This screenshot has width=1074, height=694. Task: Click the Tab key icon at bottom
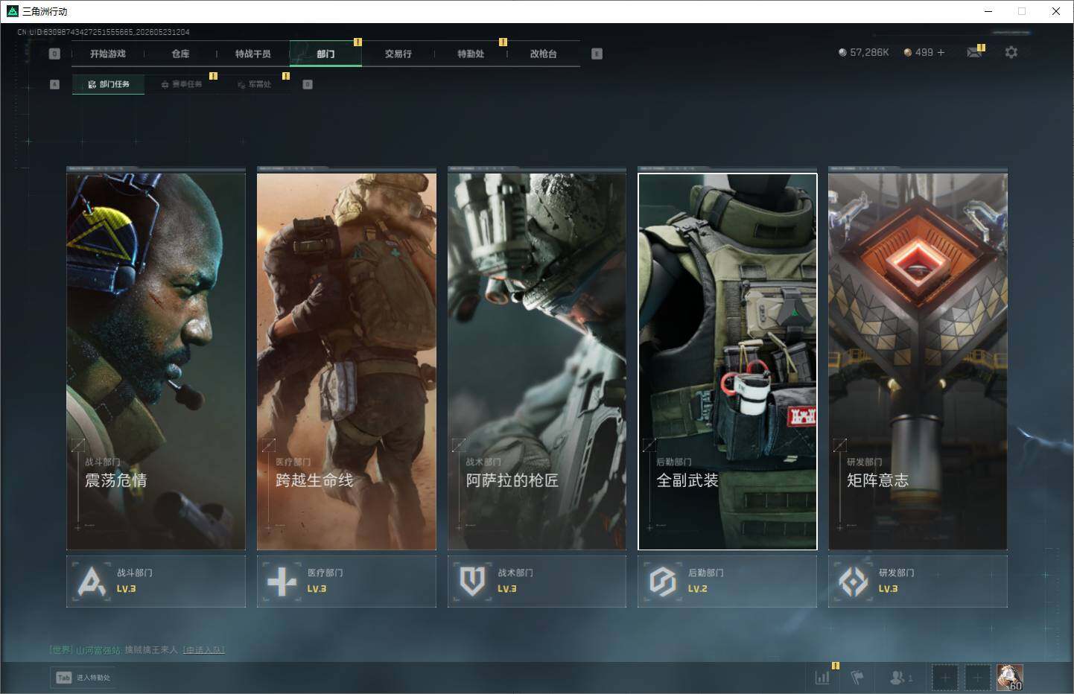click(64, 678)
